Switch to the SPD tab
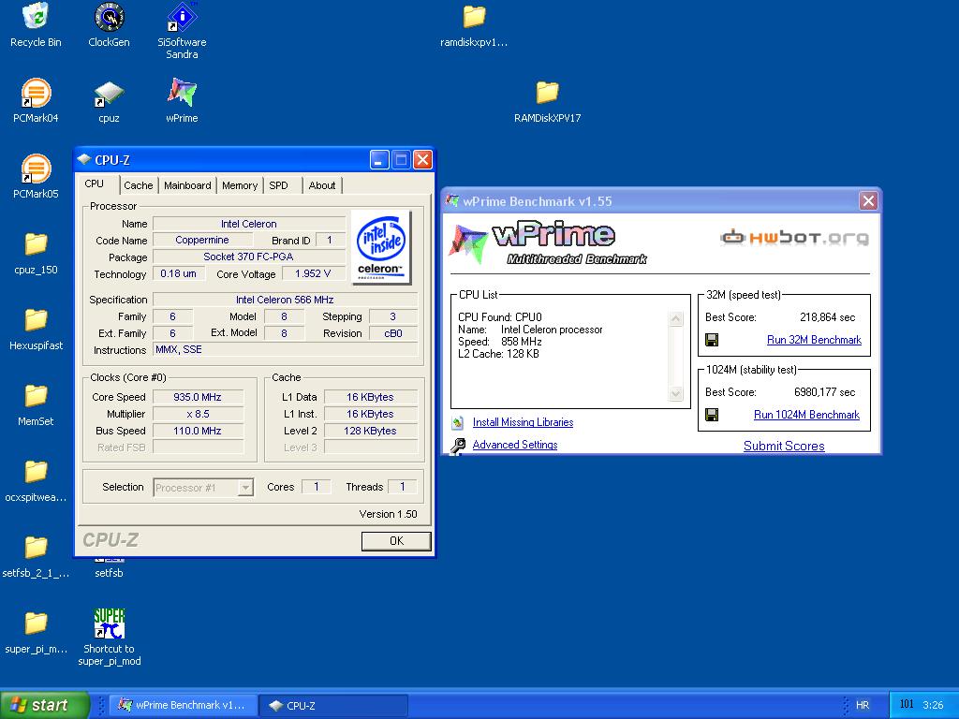Viewport: 959px width, 719px height. 279,185
